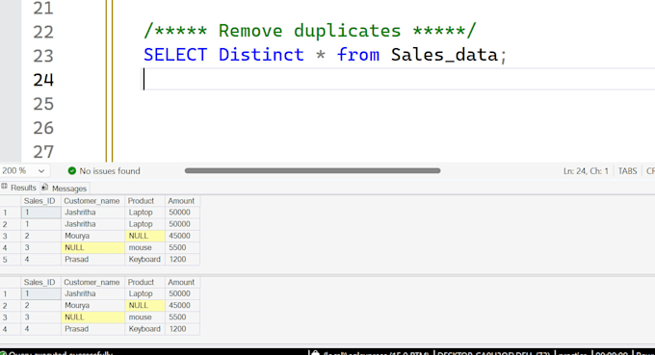Click Product column header in the upper result grid
This screenshot has height=355, width=655.
(144, 201)
